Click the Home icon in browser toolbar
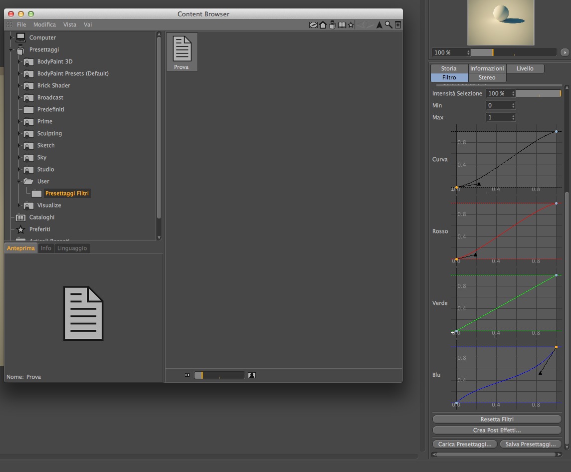The height and width of the screenshot is (472, 571). point(323,25)
